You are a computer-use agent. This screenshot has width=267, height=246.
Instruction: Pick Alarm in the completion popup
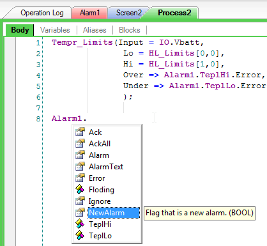pyautogui.click(x=99, y=155)
